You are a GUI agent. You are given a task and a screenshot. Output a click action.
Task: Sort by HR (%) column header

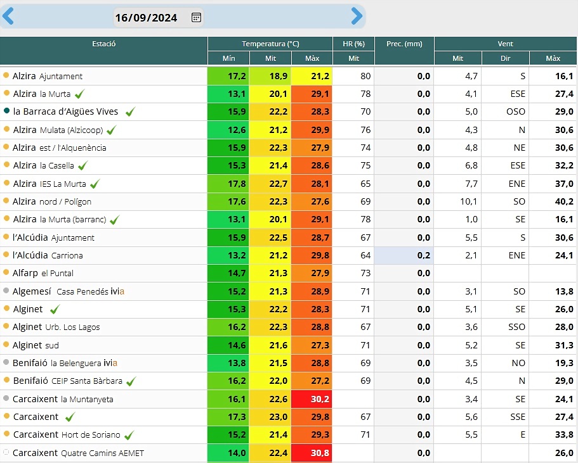tap(353, 44)
